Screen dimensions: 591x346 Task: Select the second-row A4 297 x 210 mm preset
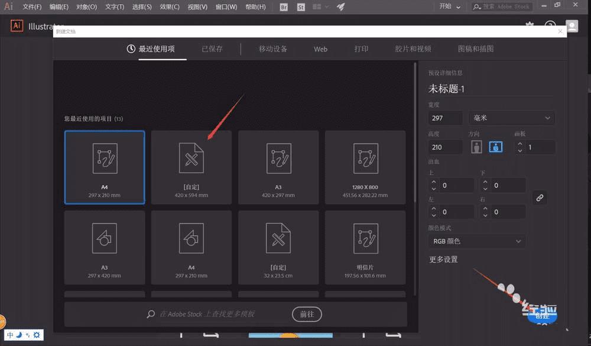coord(191,247)
